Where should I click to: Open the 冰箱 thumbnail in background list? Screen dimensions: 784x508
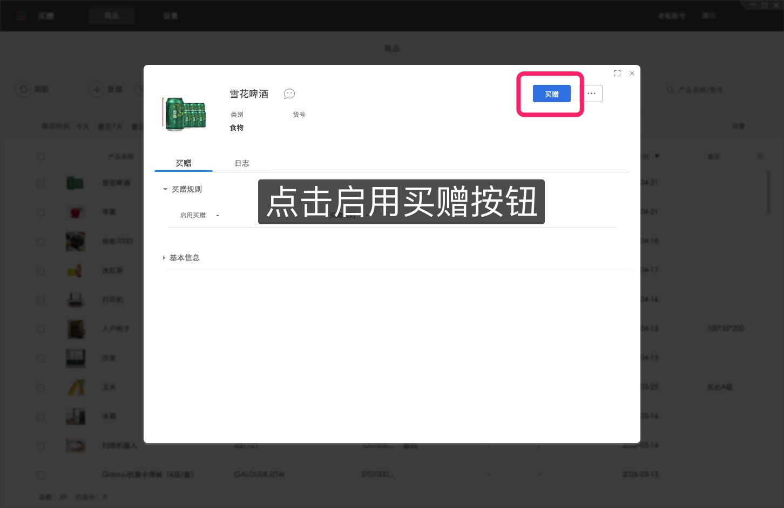76,416
